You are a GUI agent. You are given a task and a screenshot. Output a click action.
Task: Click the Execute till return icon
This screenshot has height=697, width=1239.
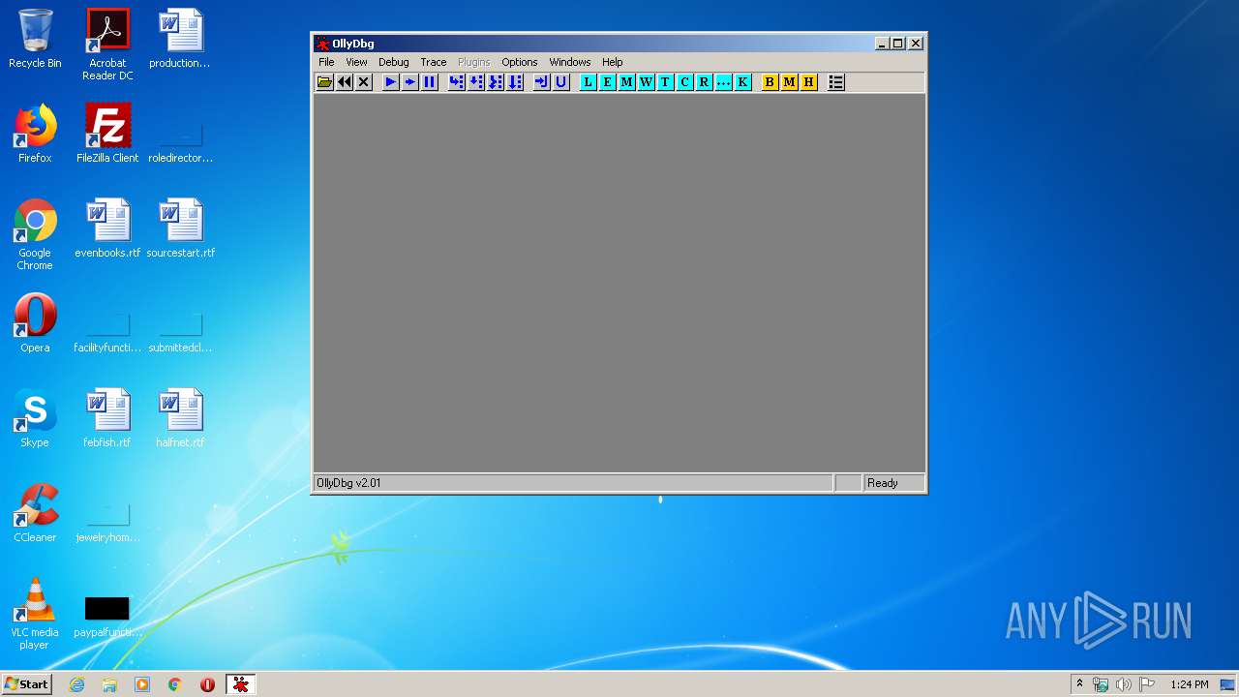click(541, 82)
